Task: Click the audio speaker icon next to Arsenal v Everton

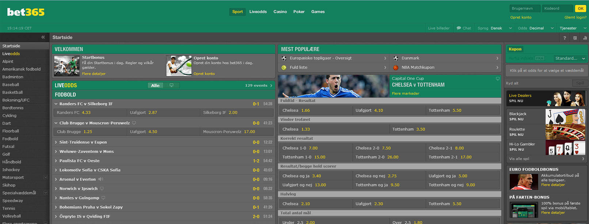Action: [100, 179]
